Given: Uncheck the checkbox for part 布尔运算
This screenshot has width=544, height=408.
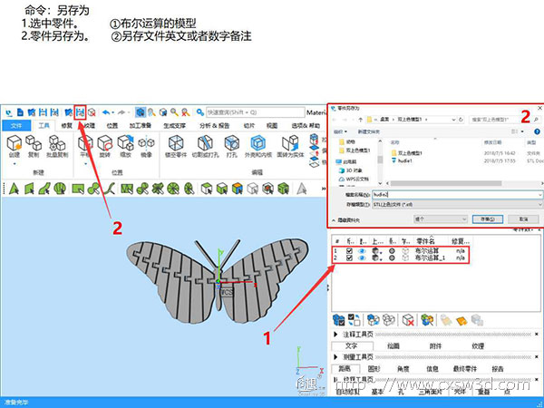Looking at the screenshot, I should [x=350, y=251].
